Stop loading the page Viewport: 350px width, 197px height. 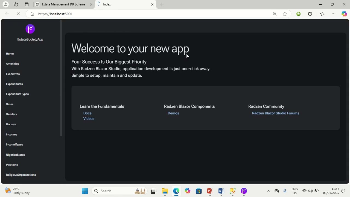coord(18,14)
